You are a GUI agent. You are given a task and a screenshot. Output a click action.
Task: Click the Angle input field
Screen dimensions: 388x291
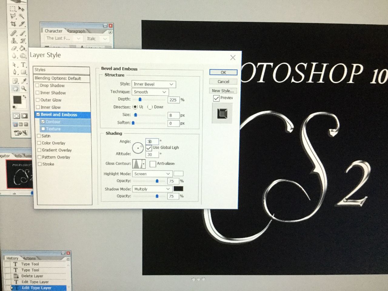(152, 142)
